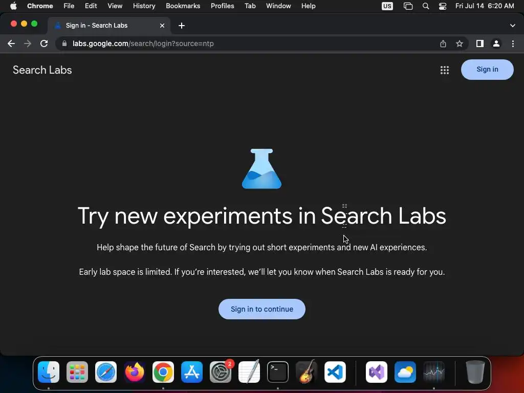Click the browser back arrow
Screen dimensions: 524x393
(11, 43)
